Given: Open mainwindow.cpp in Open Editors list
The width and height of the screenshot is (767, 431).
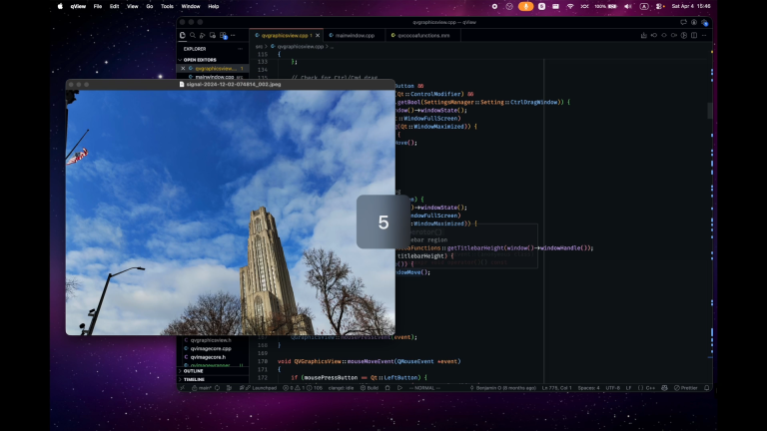Looking at the screenshot, I should 215,77.
